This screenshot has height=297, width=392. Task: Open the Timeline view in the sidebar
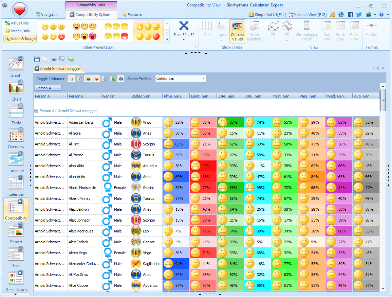pyautogui.click(x=16, y=162)
